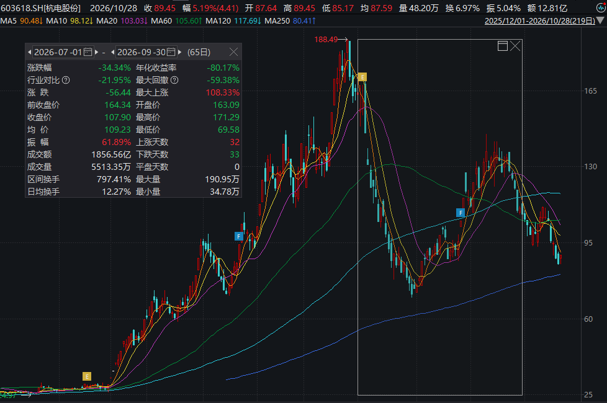Open the end date calendar picker
This screenshot has height=403, width=607.
[171, 52]
